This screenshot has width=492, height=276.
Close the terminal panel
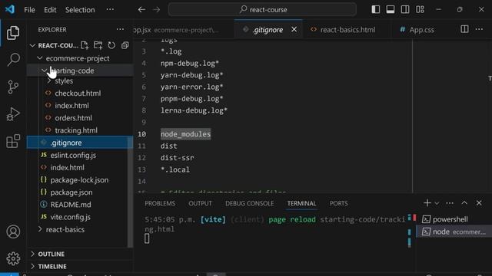(479, 203)
